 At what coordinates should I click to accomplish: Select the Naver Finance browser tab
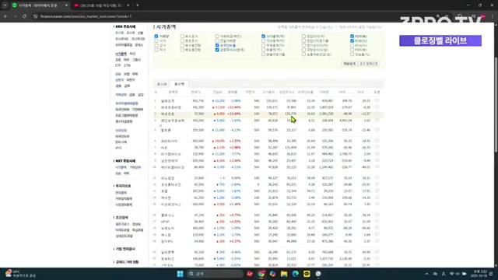pyautogui.click(x=40, y=5)
